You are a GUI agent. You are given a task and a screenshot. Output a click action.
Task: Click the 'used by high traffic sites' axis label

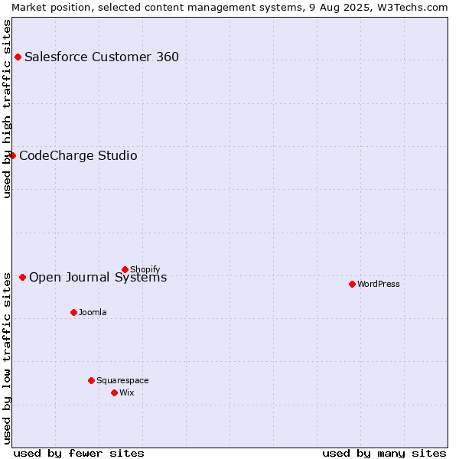pyautogui.click(x=6, y=109)
